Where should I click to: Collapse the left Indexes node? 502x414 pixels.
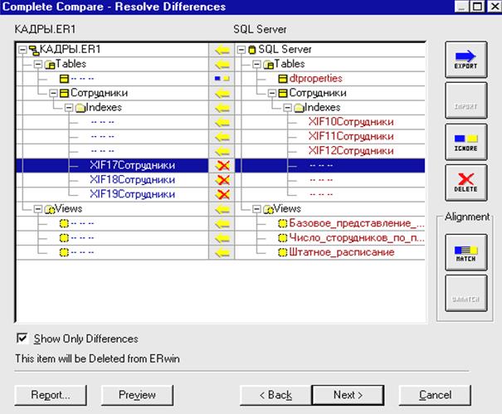click(69, 108)
